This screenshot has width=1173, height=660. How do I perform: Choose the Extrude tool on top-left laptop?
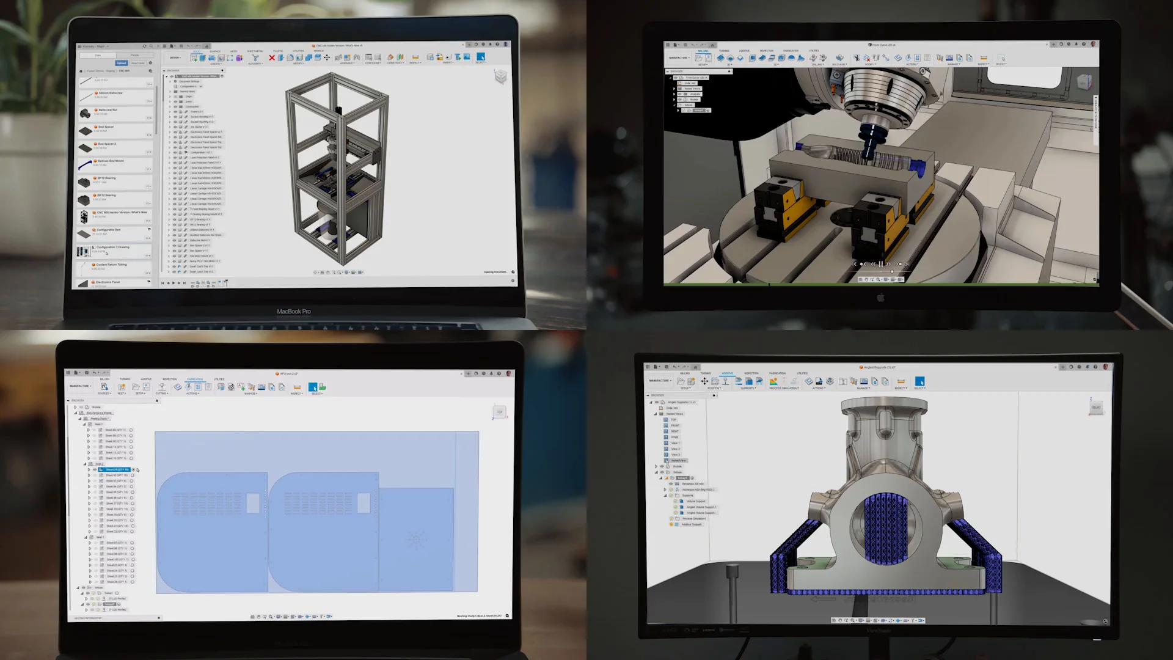(x=203, y=57)
